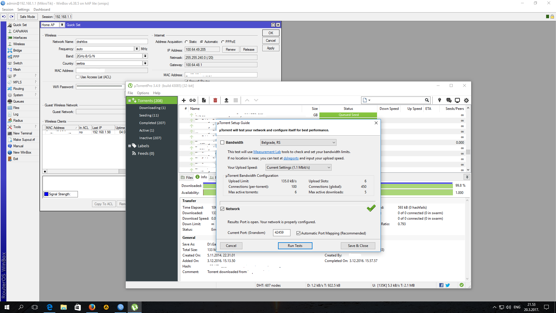This screenshot has height=313, width=556.
Task: Click the Twitter icon in uTorrent status bar
Action: (x=448, y=285)
